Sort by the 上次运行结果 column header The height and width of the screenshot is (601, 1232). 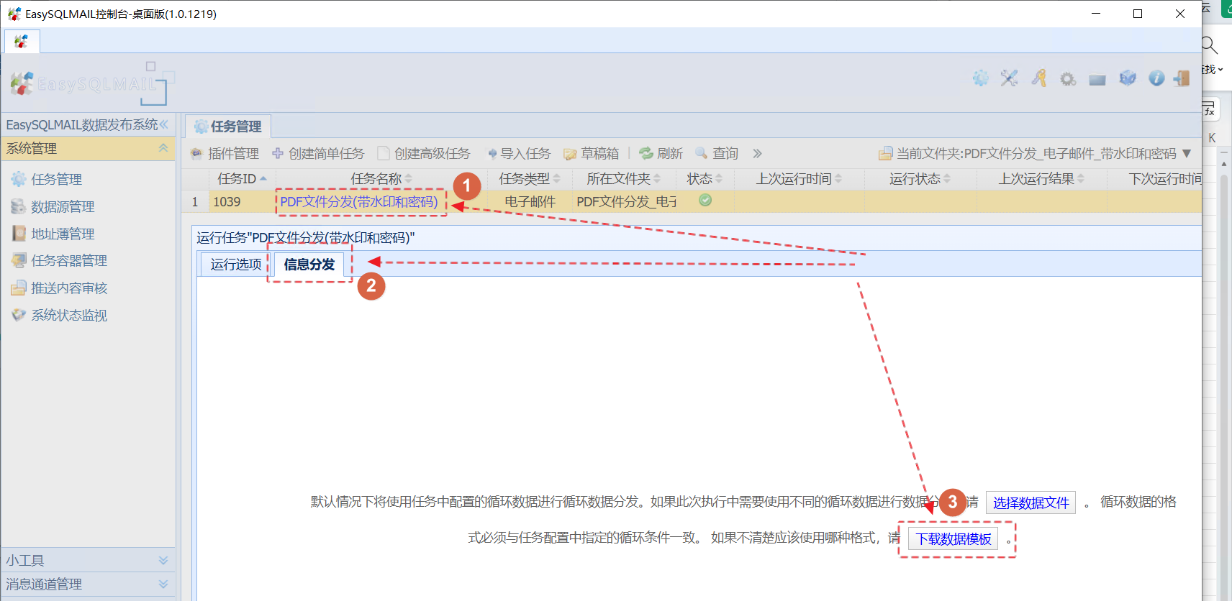(1041, 178)
